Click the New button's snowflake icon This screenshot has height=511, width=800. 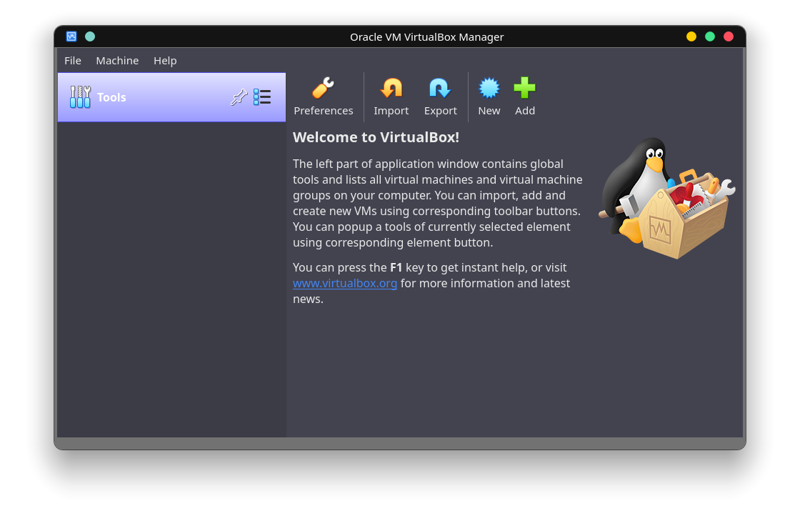489,88
